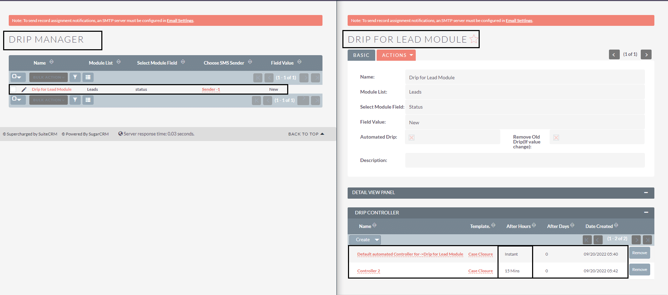Collapse the Drip Controller panel
The height and width of the screenshot is (295, 668).
pyautogui.click(x=646, y=212)
